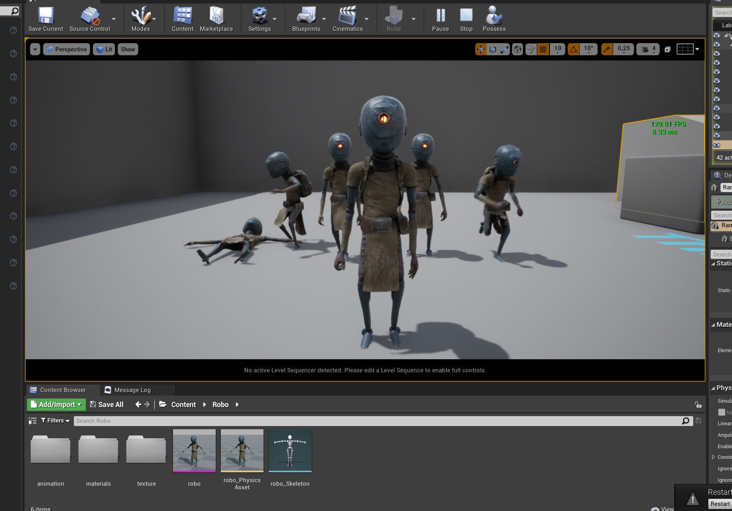The image size is (732, 511).
Task: Expand the Blueprints dropdown arrow
Action: [324, 19]
